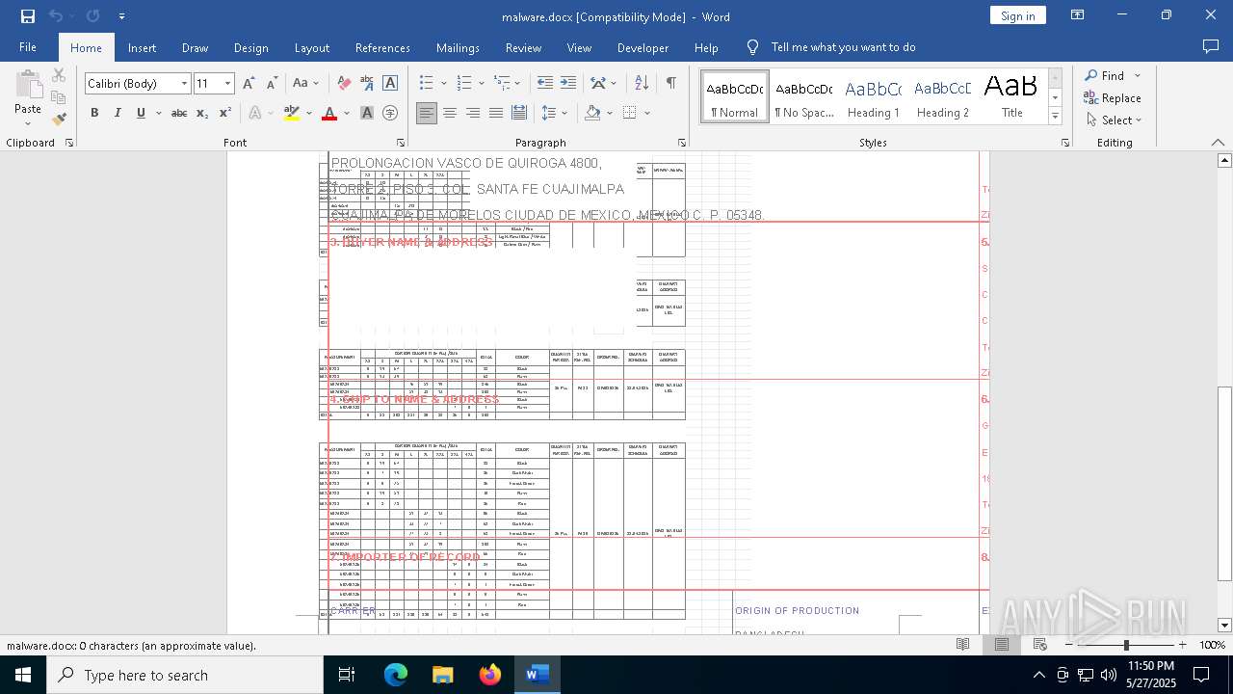Click the Copy icon in Clipboard group

pos(59,97)
